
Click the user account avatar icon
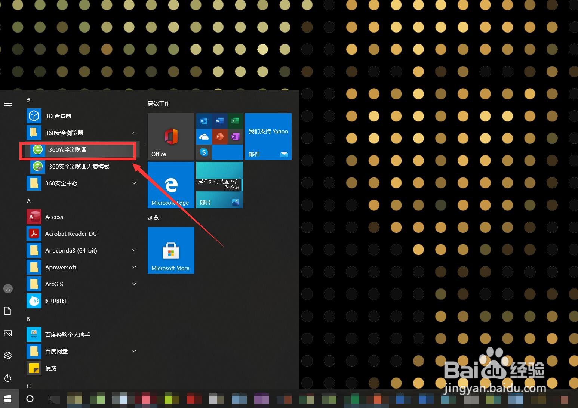[x=8, y=288]
